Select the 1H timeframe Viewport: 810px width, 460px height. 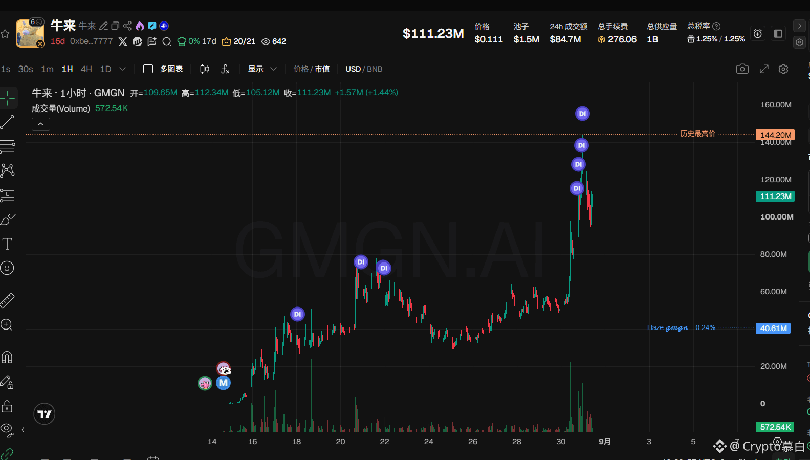tap(67, 69)
